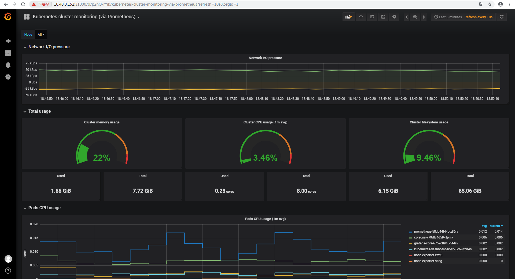Click Refresh every 10s interval text
This screenshot has height=279, width=515.
(479, 17)
